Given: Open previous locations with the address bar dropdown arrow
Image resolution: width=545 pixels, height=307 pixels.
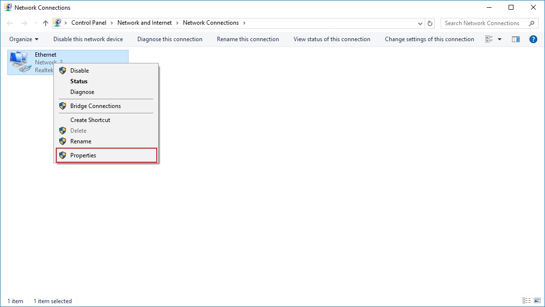Looking at the screenshot, I should pos(420,23).
